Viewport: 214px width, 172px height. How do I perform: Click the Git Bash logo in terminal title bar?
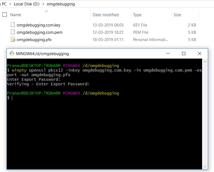pos(12,53)
